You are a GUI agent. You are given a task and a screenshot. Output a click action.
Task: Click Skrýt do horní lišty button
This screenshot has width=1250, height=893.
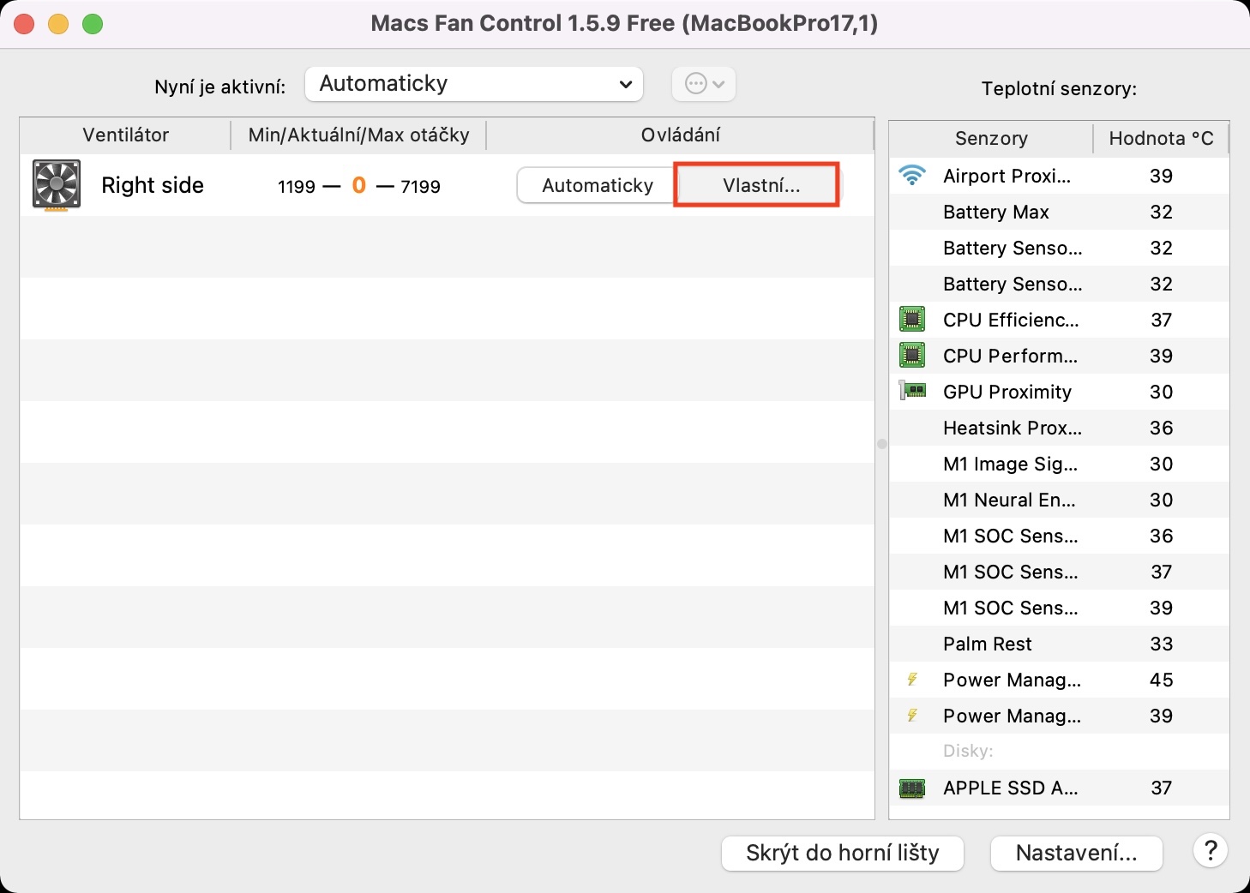point(842,853)
